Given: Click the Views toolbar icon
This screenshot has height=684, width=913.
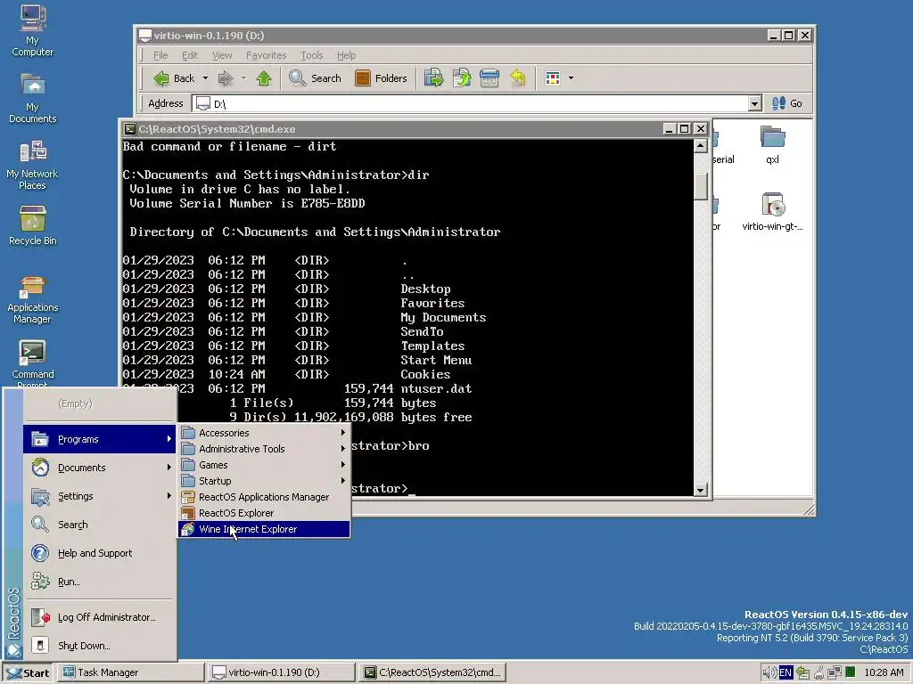Looking at the screenshot, I should (553, 78).
